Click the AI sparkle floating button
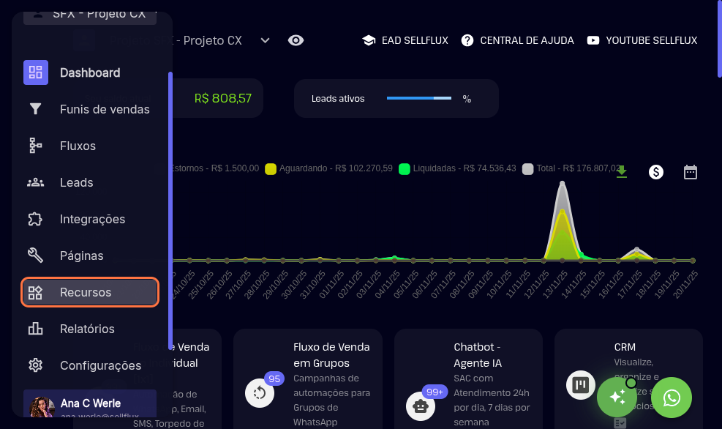Viewport: 722px width, 429px height. [617, 398]
